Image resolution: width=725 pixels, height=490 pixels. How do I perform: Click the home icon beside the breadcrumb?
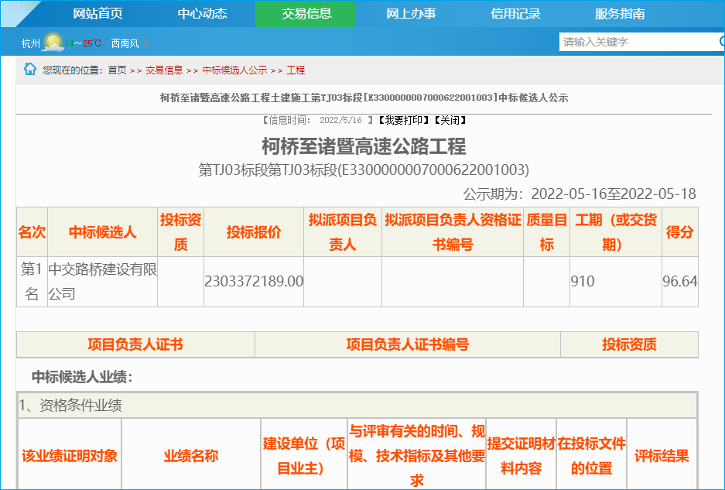coord(30,70)
